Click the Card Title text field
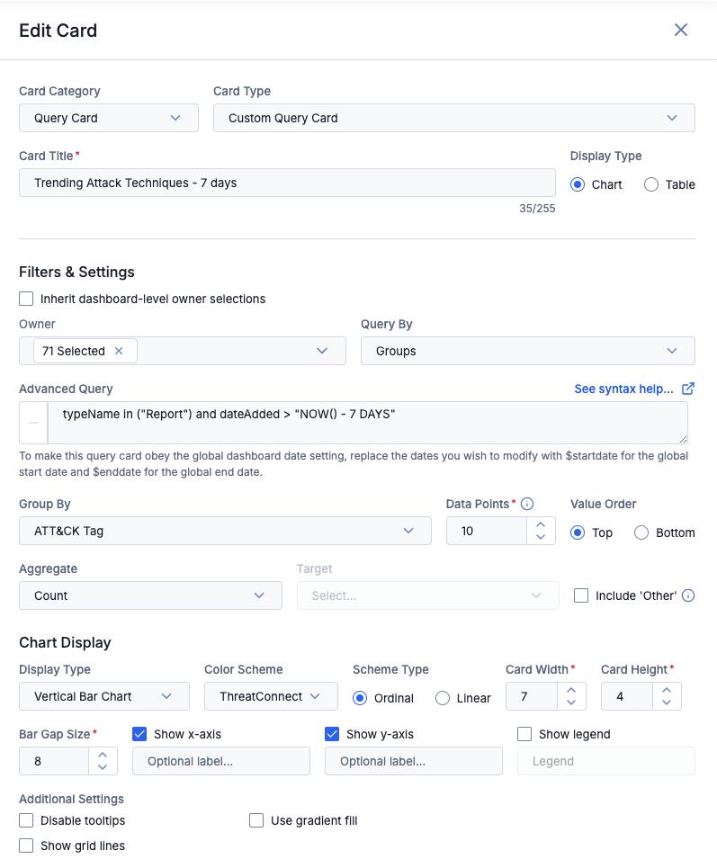The image size is (717, 868). pyautogui.click(x=288, y=183)
